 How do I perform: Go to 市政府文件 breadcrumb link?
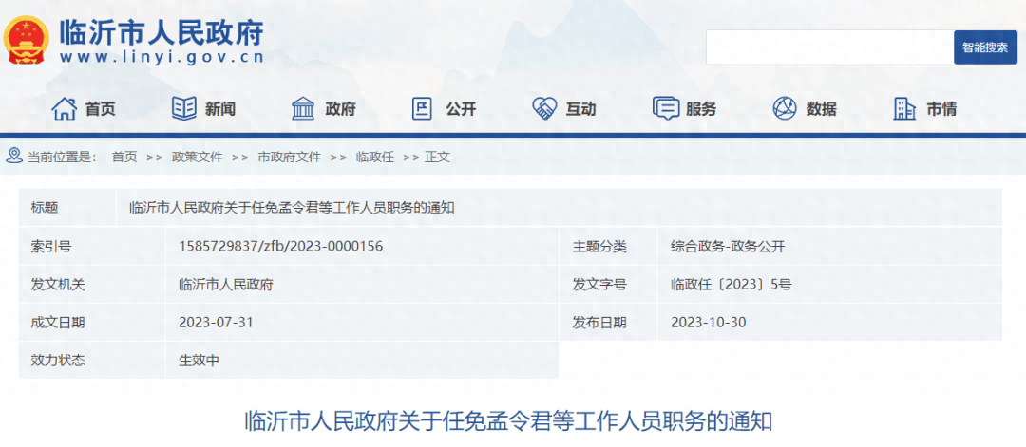(289, 157)
